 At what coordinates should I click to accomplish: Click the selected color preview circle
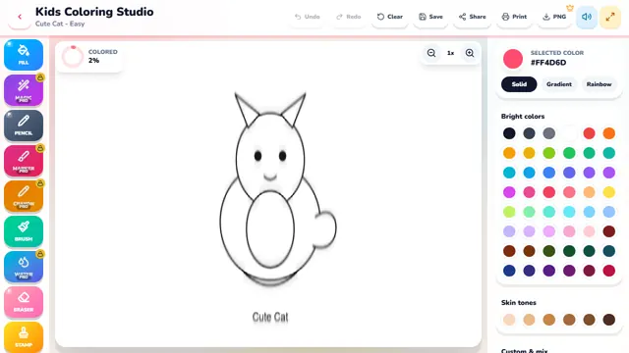click(513, 59)
